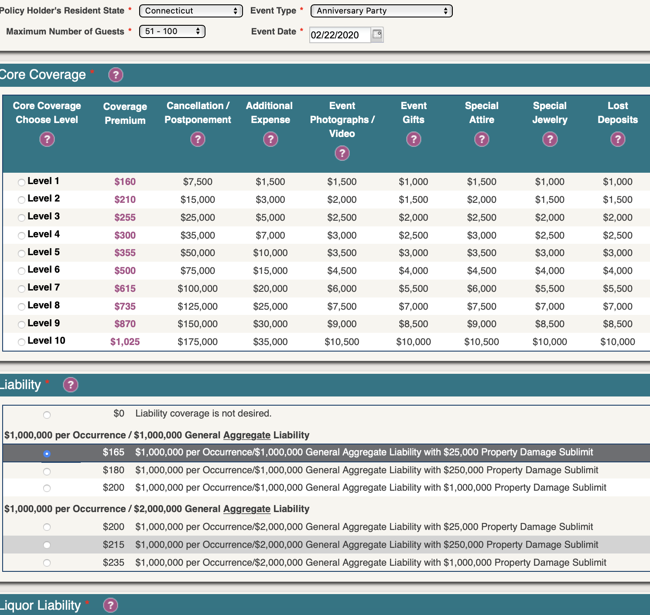
Task: Pick the $235 liability radio option
Action: click(47, 563)
